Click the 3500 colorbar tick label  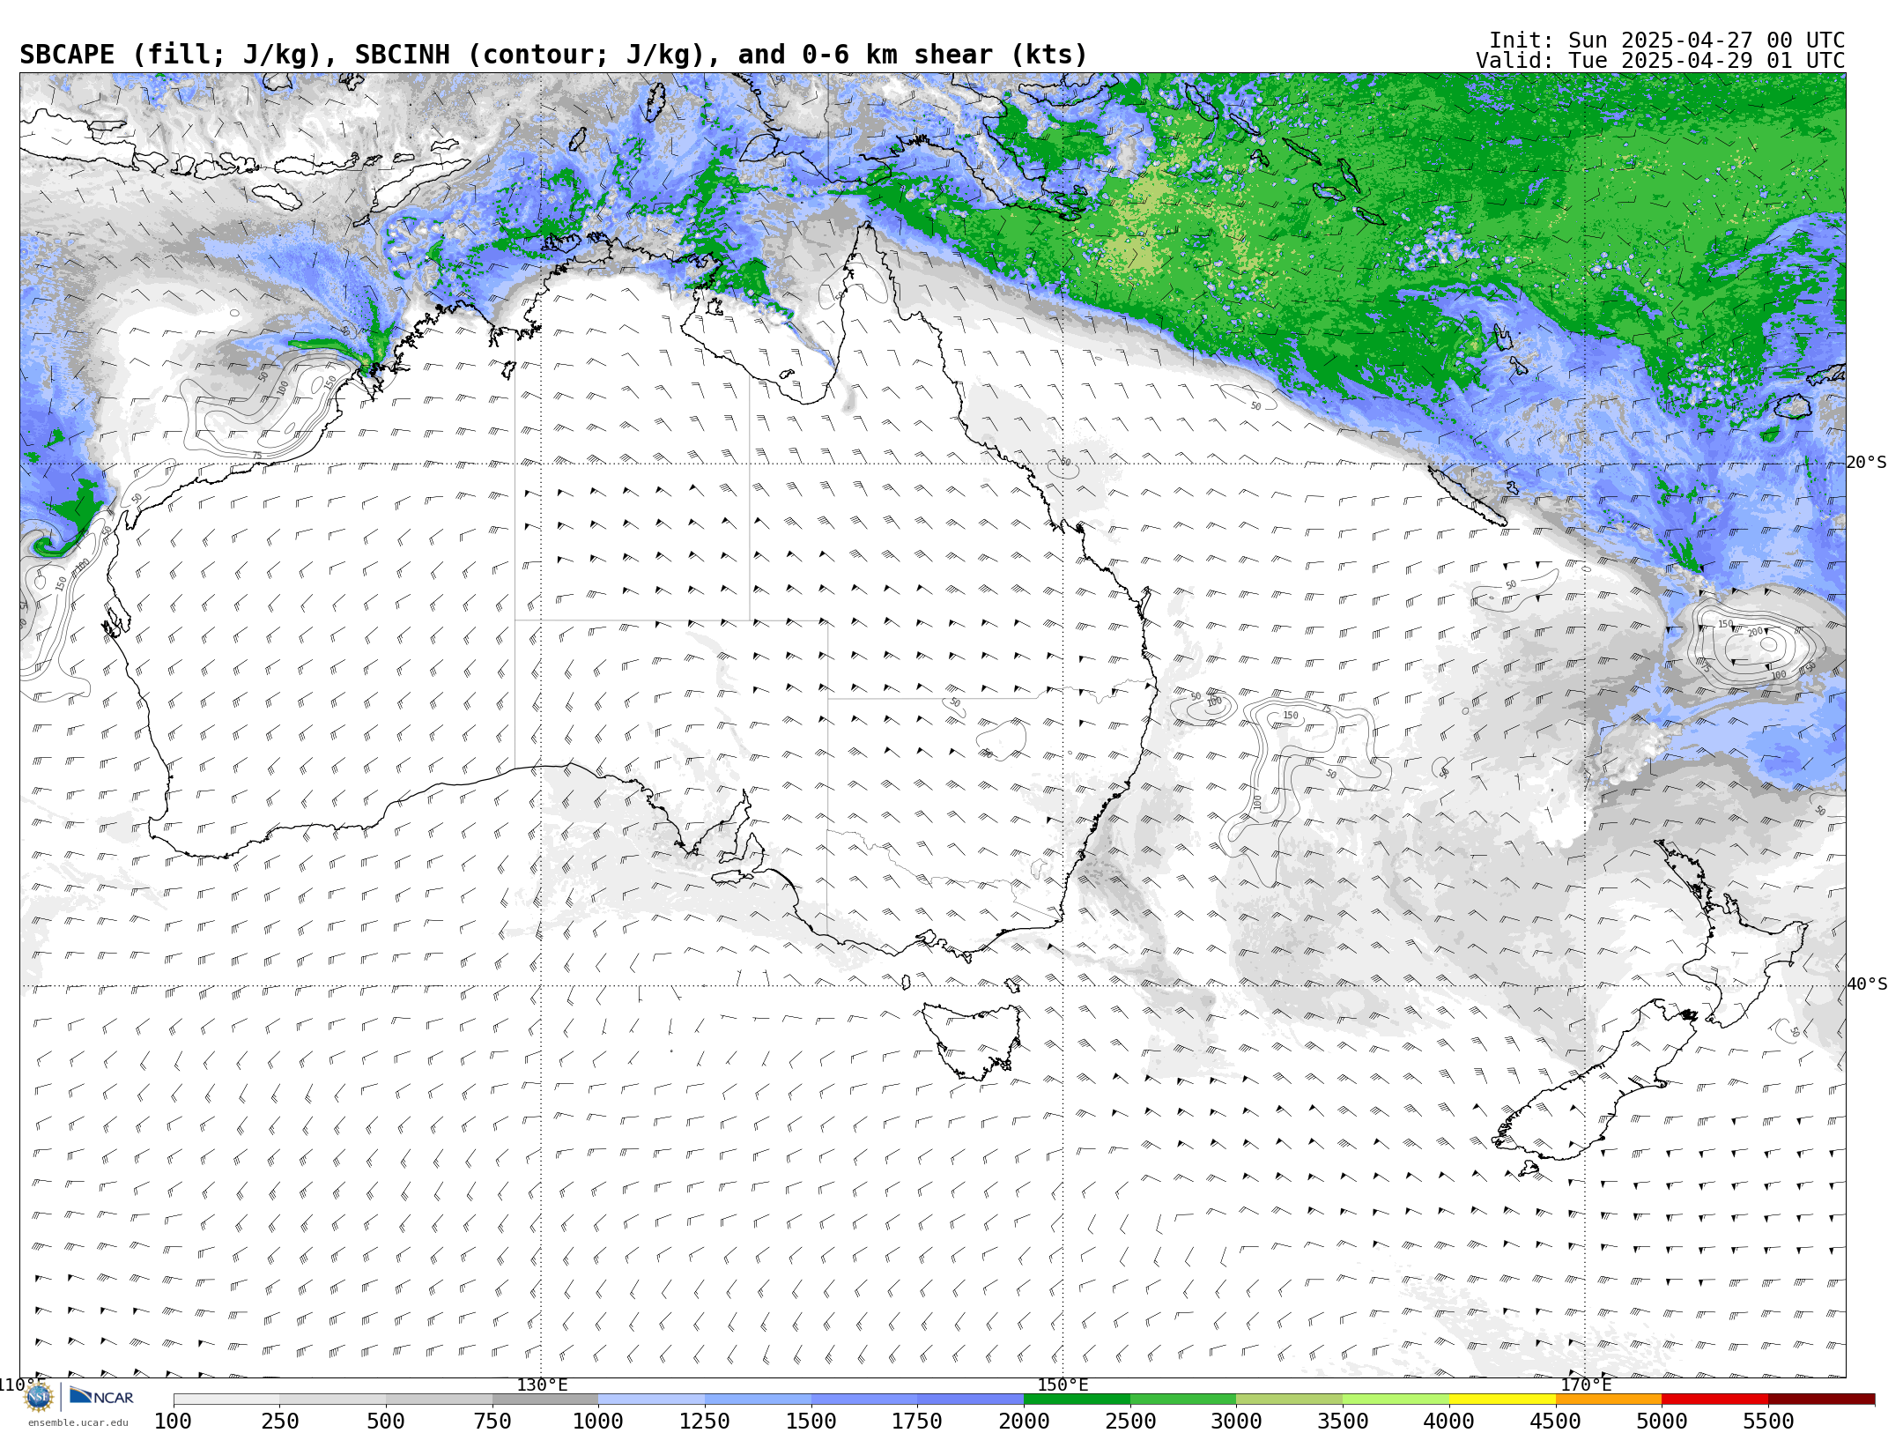tap(1343, 1421)
